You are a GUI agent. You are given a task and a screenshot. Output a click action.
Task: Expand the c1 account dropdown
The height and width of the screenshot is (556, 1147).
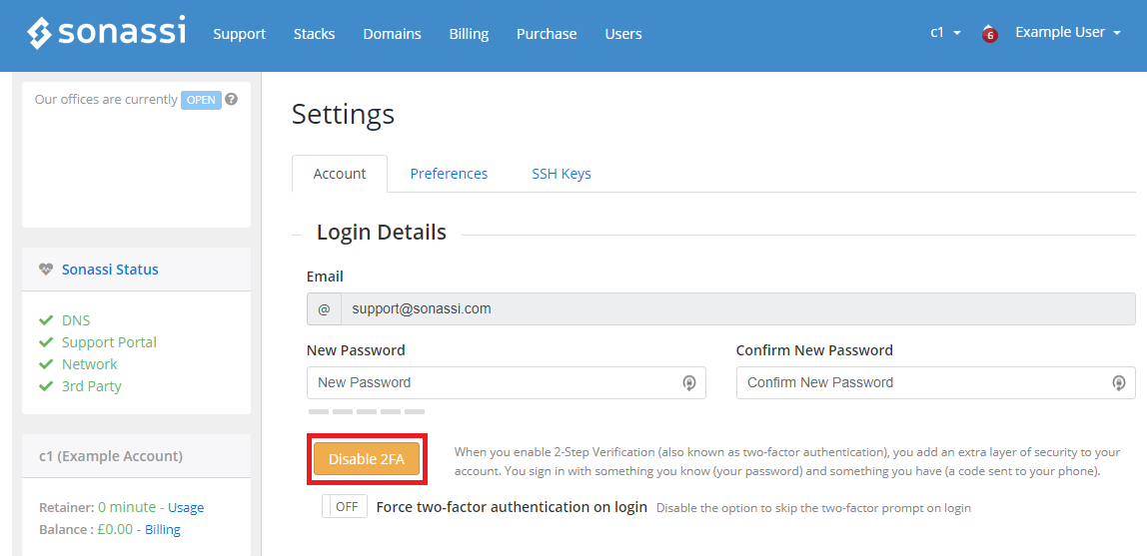click(945, 33)
